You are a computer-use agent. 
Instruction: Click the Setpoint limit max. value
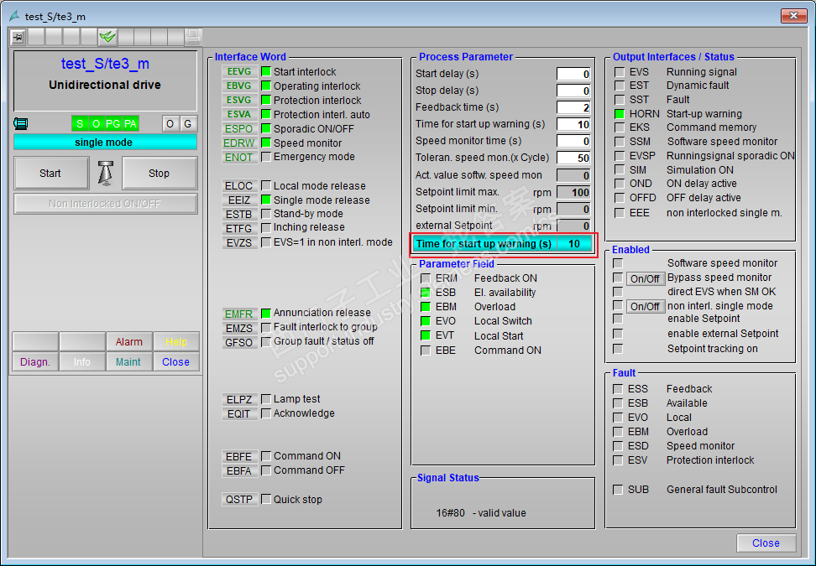[x=573, y=192]
